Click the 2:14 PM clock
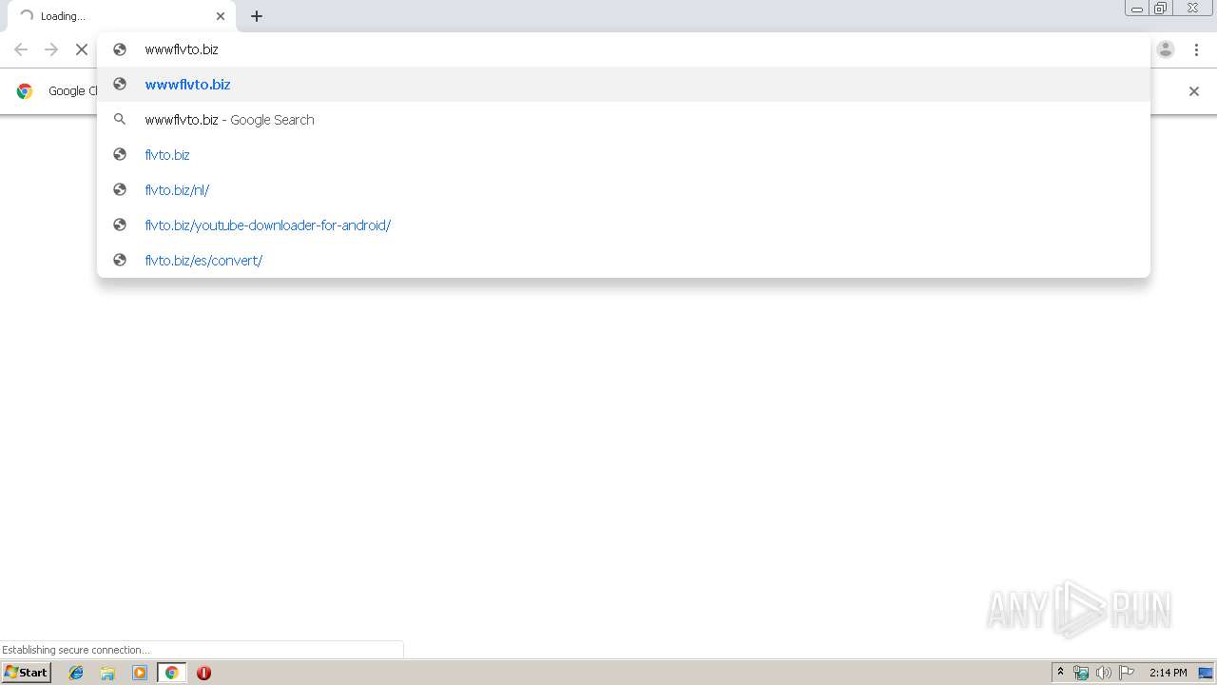 click(1168, 673)
